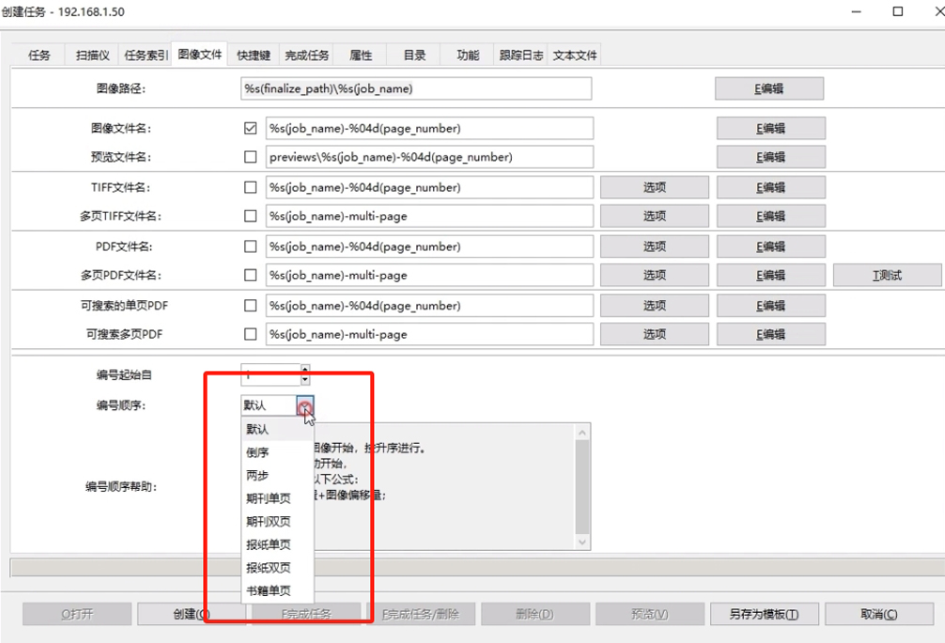
Task: Click E编辑 for 可搜索的单页PDF
Action: click(771, 305)
